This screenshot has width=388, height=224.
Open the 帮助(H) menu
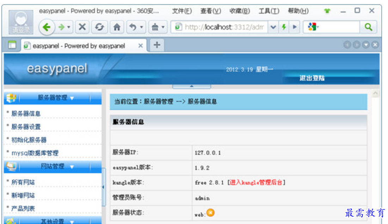coord(298,11)
